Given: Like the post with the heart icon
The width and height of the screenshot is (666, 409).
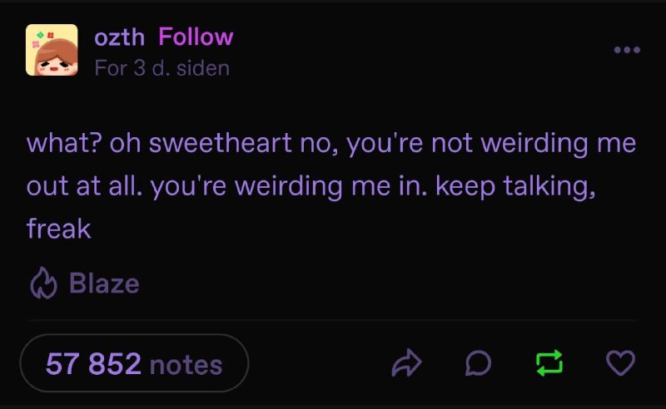Looking at the screenshot, I should pyautogui.click(x=620, y=362).
